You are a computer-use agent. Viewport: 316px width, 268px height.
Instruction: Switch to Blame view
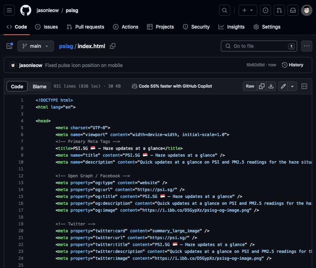(x=39, y=87)
